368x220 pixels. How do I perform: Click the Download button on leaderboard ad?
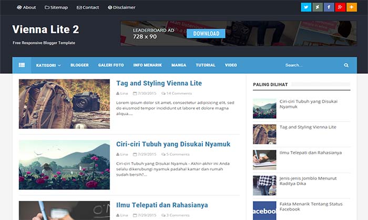(206, 34)
